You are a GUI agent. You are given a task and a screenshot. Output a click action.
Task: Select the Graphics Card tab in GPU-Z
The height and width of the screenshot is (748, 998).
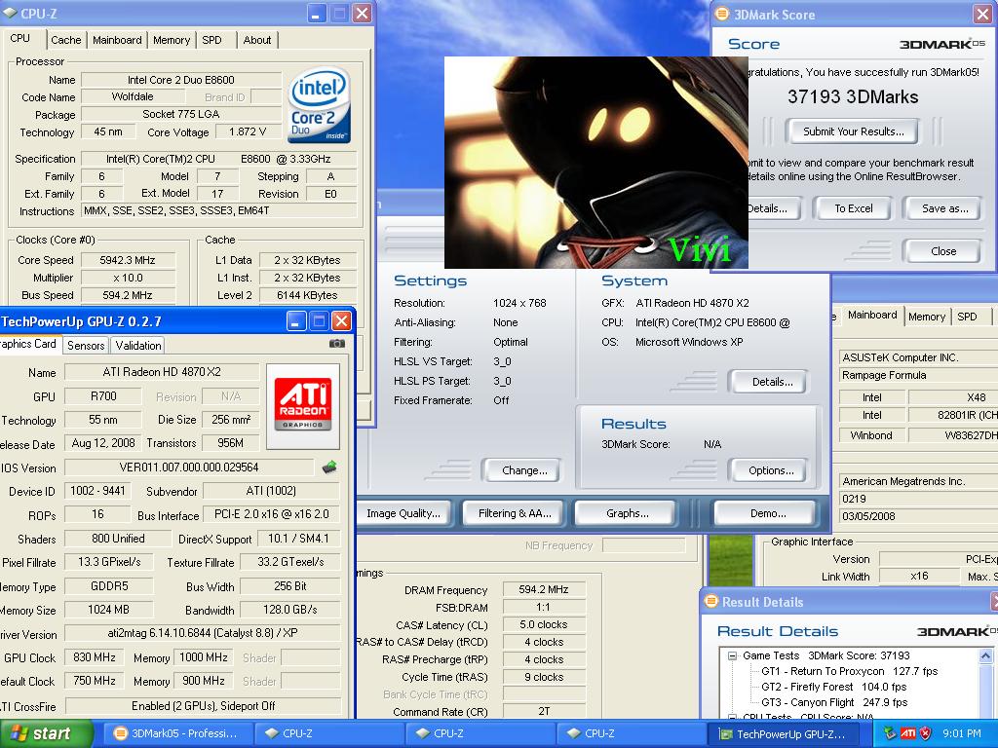(x=28, y=344)
